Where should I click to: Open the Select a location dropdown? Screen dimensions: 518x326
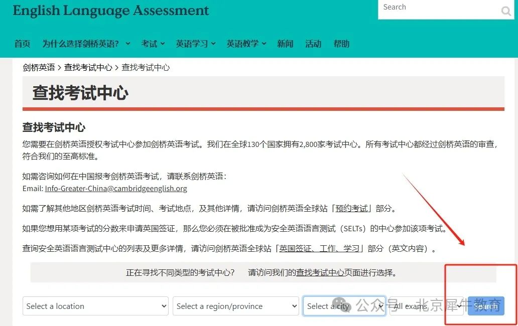coord(95,306)
